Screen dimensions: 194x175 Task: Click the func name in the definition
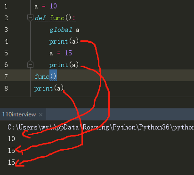tap(57, 18)
